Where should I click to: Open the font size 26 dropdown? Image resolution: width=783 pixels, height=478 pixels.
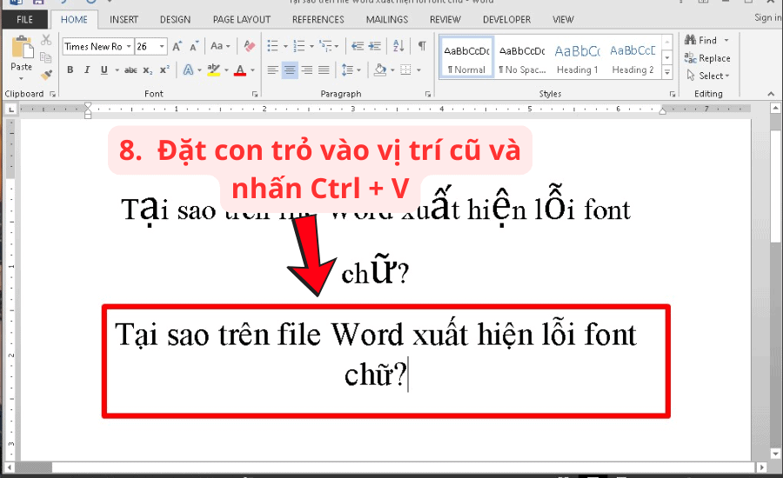tap(164, 46)
